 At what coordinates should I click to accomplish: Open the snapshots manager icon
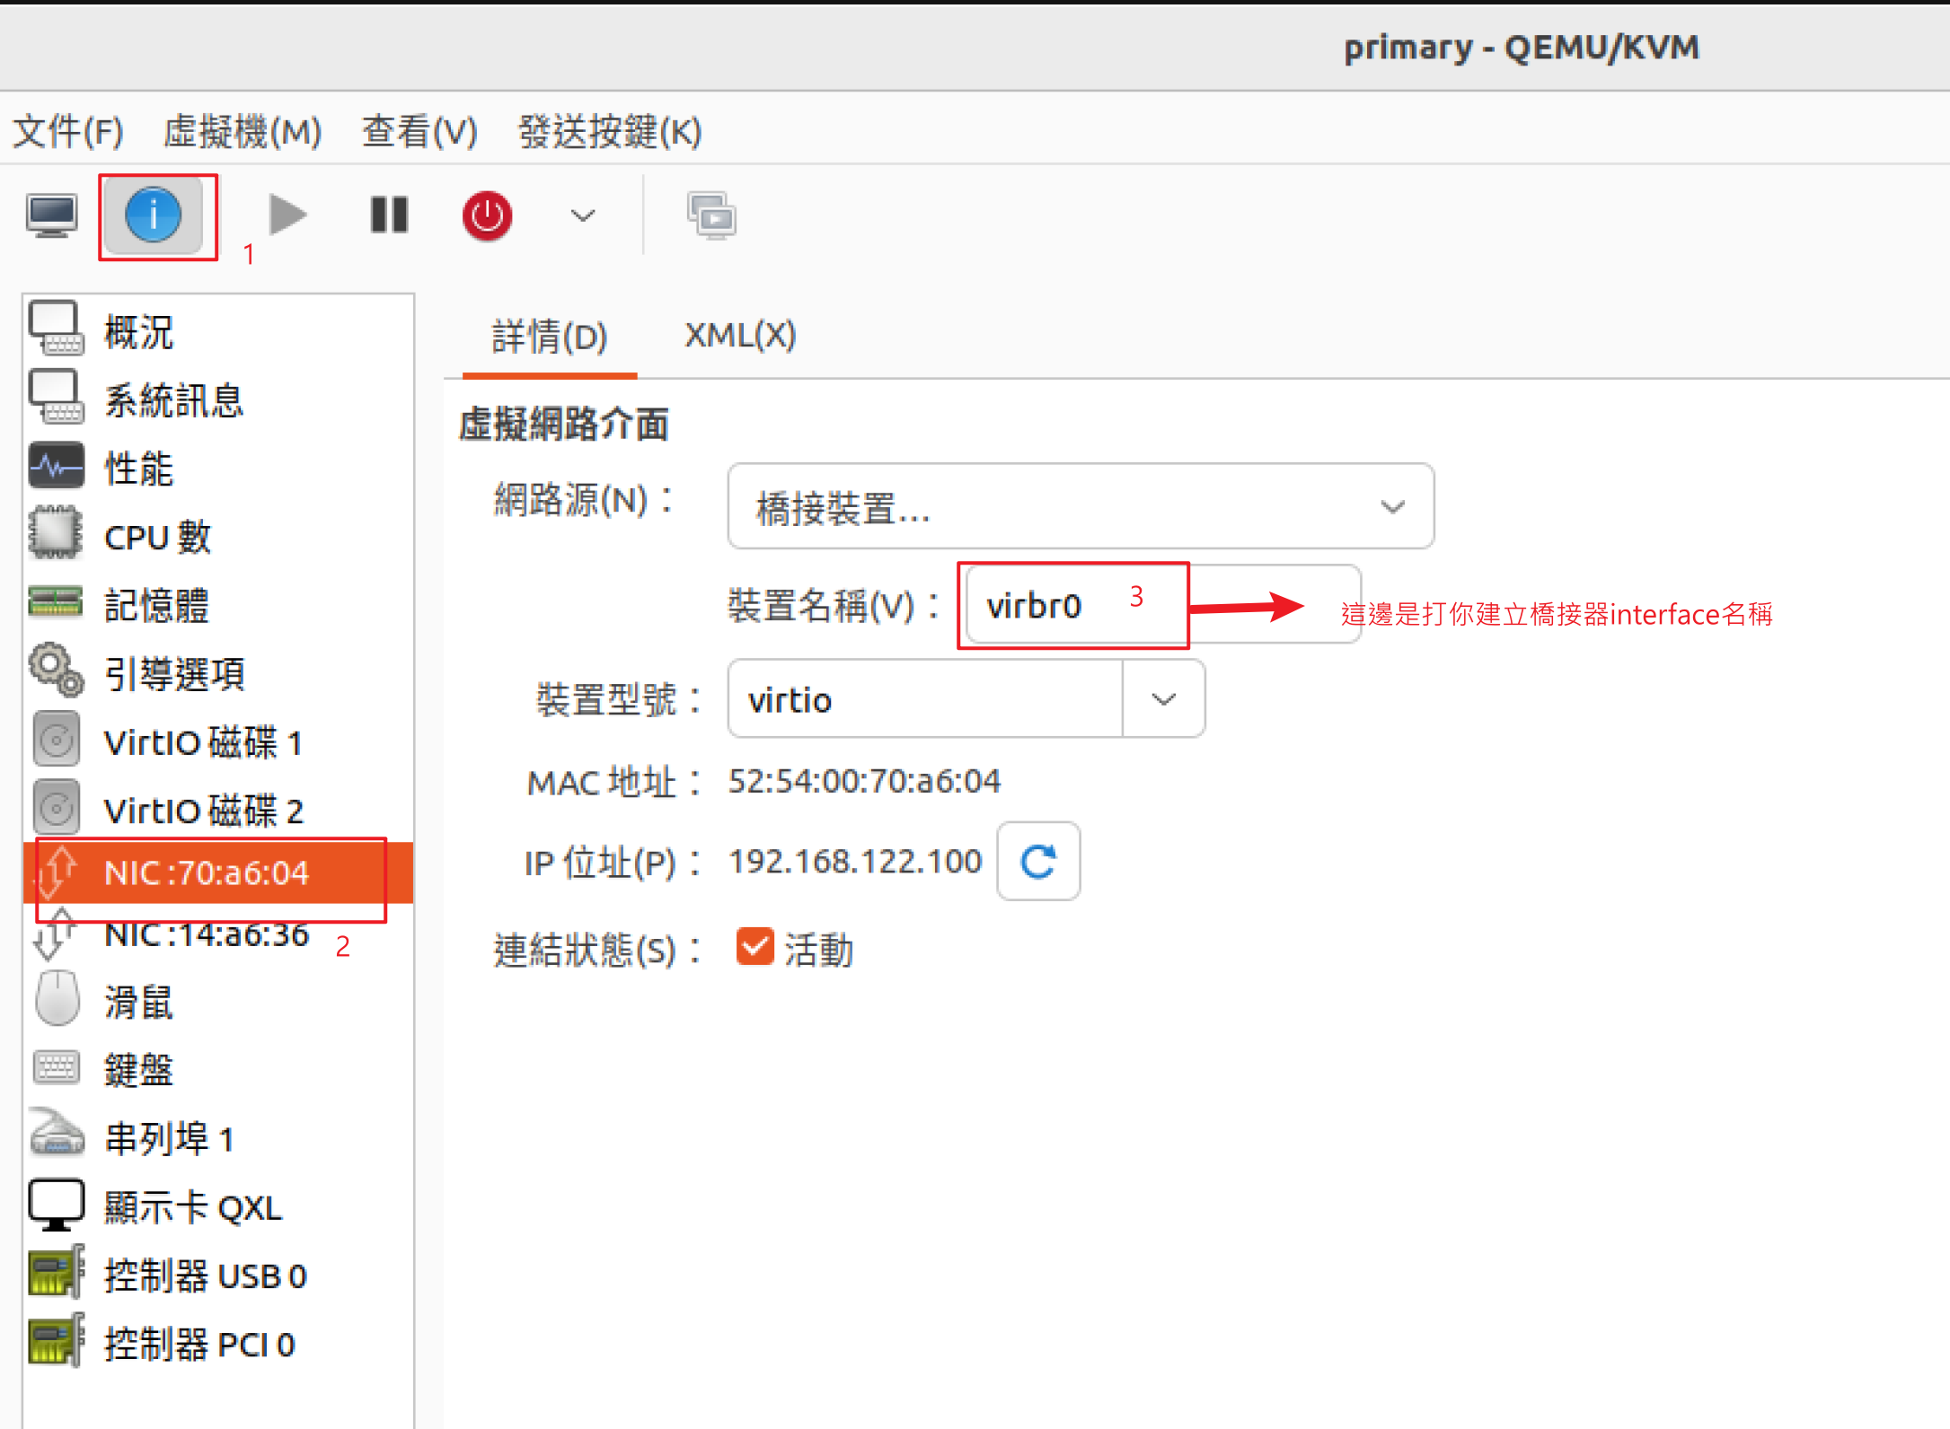(711, 215)
